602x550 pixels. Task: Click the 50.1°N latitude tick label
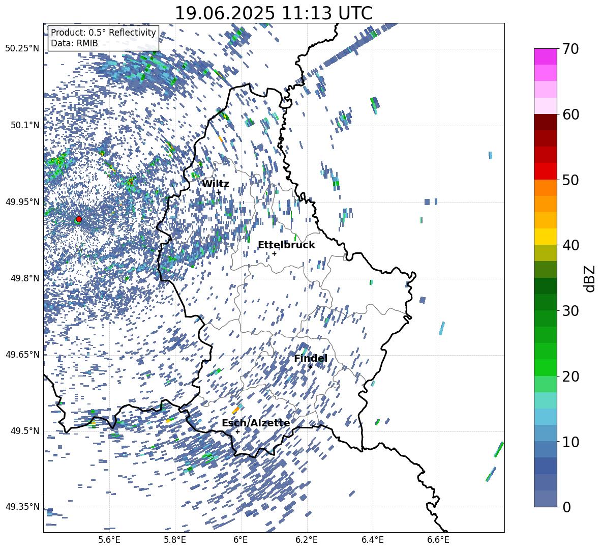[25, 125]
